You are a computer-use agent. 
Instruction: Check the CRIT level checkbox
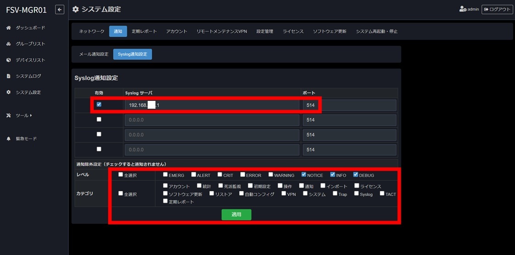pos(220,175)
